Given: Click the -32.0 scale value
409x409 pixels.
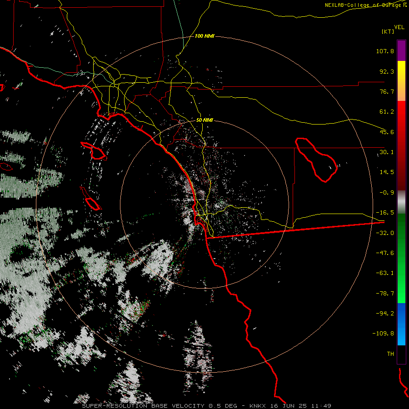Looking at the screenshot, I should [x=385, y=233].
